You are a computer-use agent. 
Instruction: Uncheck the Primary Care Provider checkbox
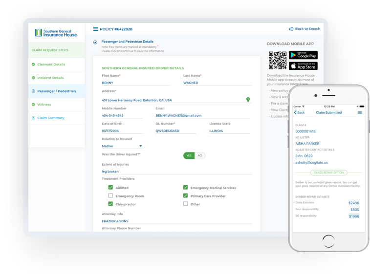tap(185, 195)
